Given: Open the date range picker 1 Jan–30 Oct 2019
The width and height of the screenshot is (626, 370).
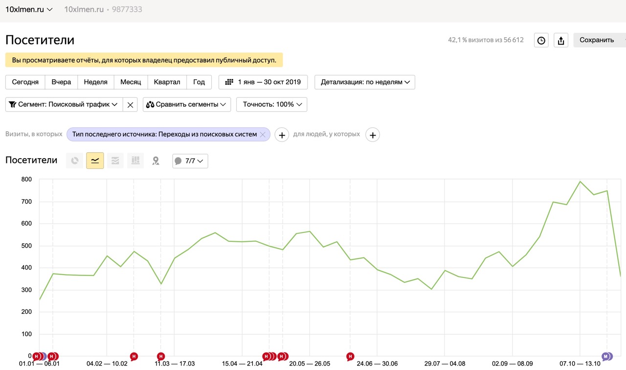Looking at the screenshot, I should click(x=263, y=82).
